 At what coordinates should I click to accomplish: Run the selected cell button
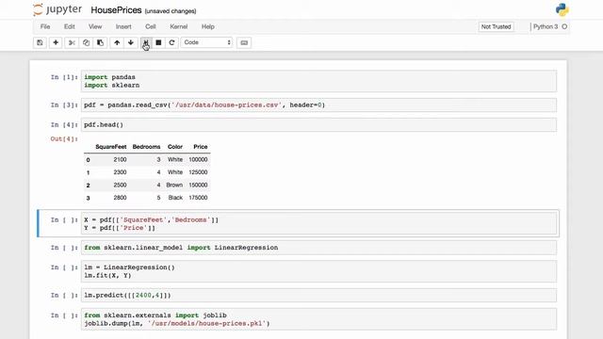(x=146, y=42)
